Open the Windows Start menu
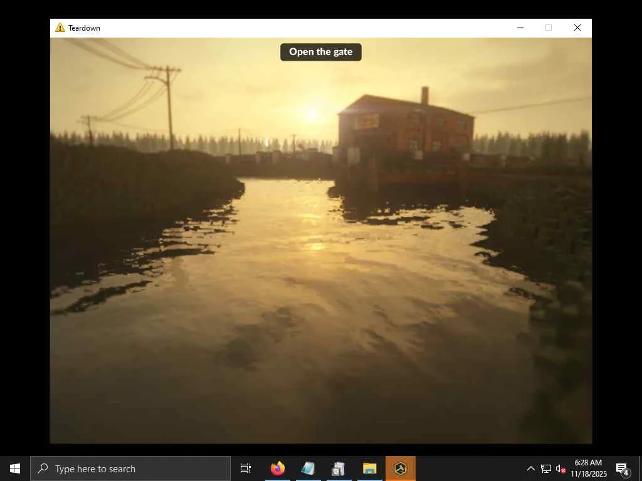The width and height of the screenshot is (642, 481). (15, 468)
